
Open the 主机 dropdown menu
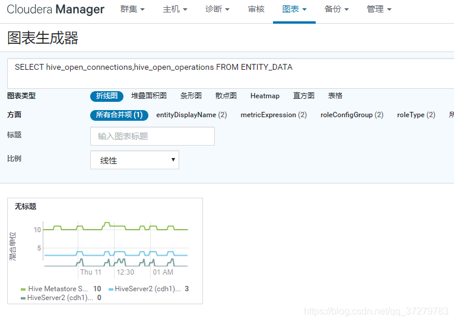pyautogui.click(x=175, y=9)
